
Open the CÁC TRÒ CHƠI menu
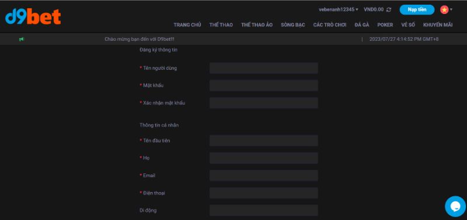[x=330, y=25]
